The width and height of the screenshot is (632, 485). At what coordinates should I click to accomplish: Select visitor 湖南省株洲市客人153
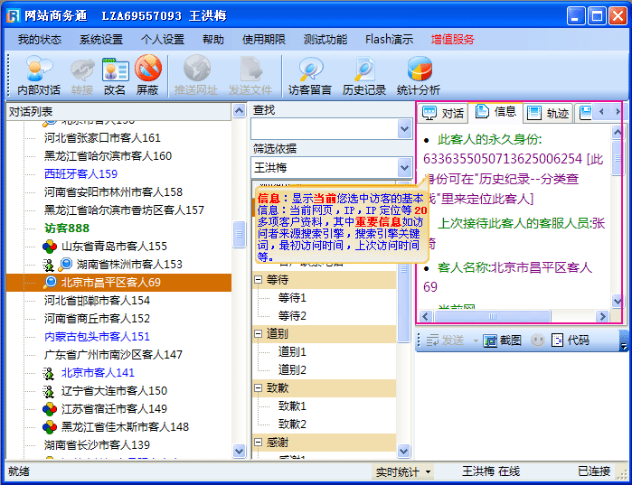click(128, 265)
